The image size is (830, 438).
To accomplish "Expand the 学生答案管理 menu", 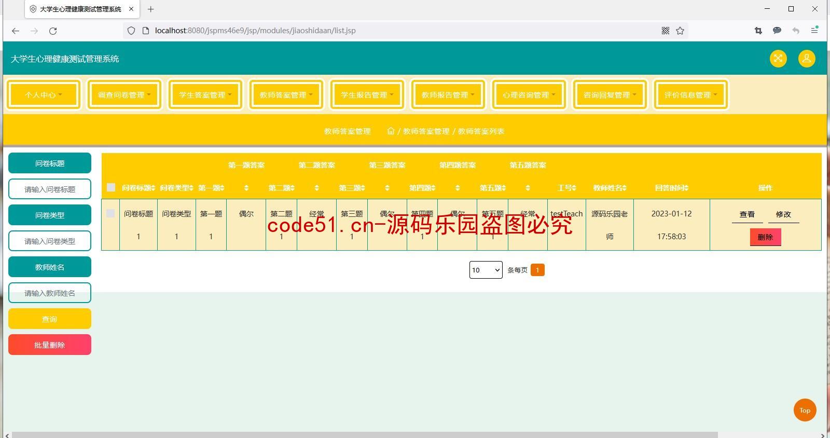I will (x=205, y=94).
